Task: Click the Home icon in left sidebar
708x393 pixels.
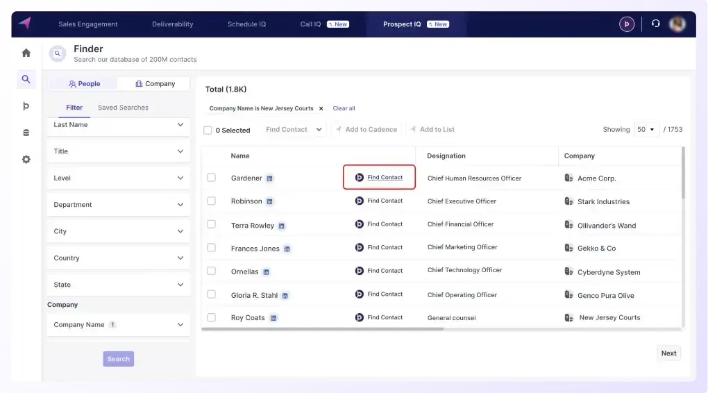Action: coord(26,53)
